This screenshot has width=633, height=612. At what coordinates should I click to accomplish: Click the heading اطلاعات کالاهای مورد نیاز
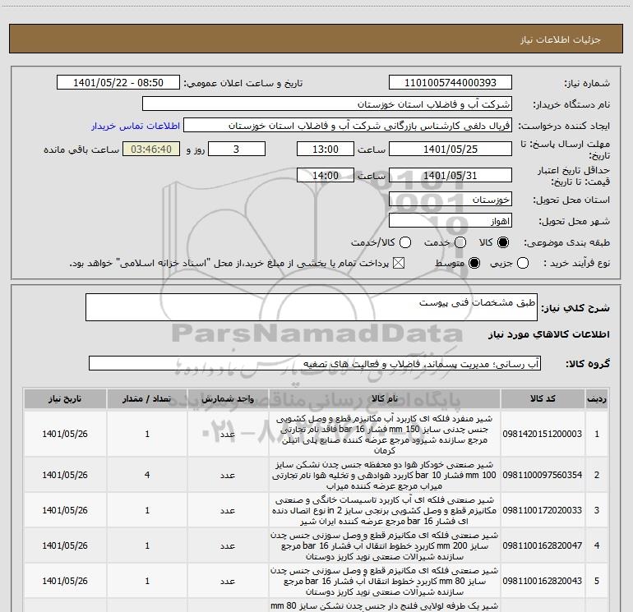click(549, 334)
